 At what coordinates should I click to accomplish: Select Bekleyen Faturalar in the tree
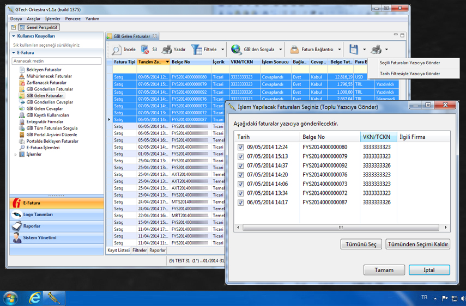tap(44, 70)
